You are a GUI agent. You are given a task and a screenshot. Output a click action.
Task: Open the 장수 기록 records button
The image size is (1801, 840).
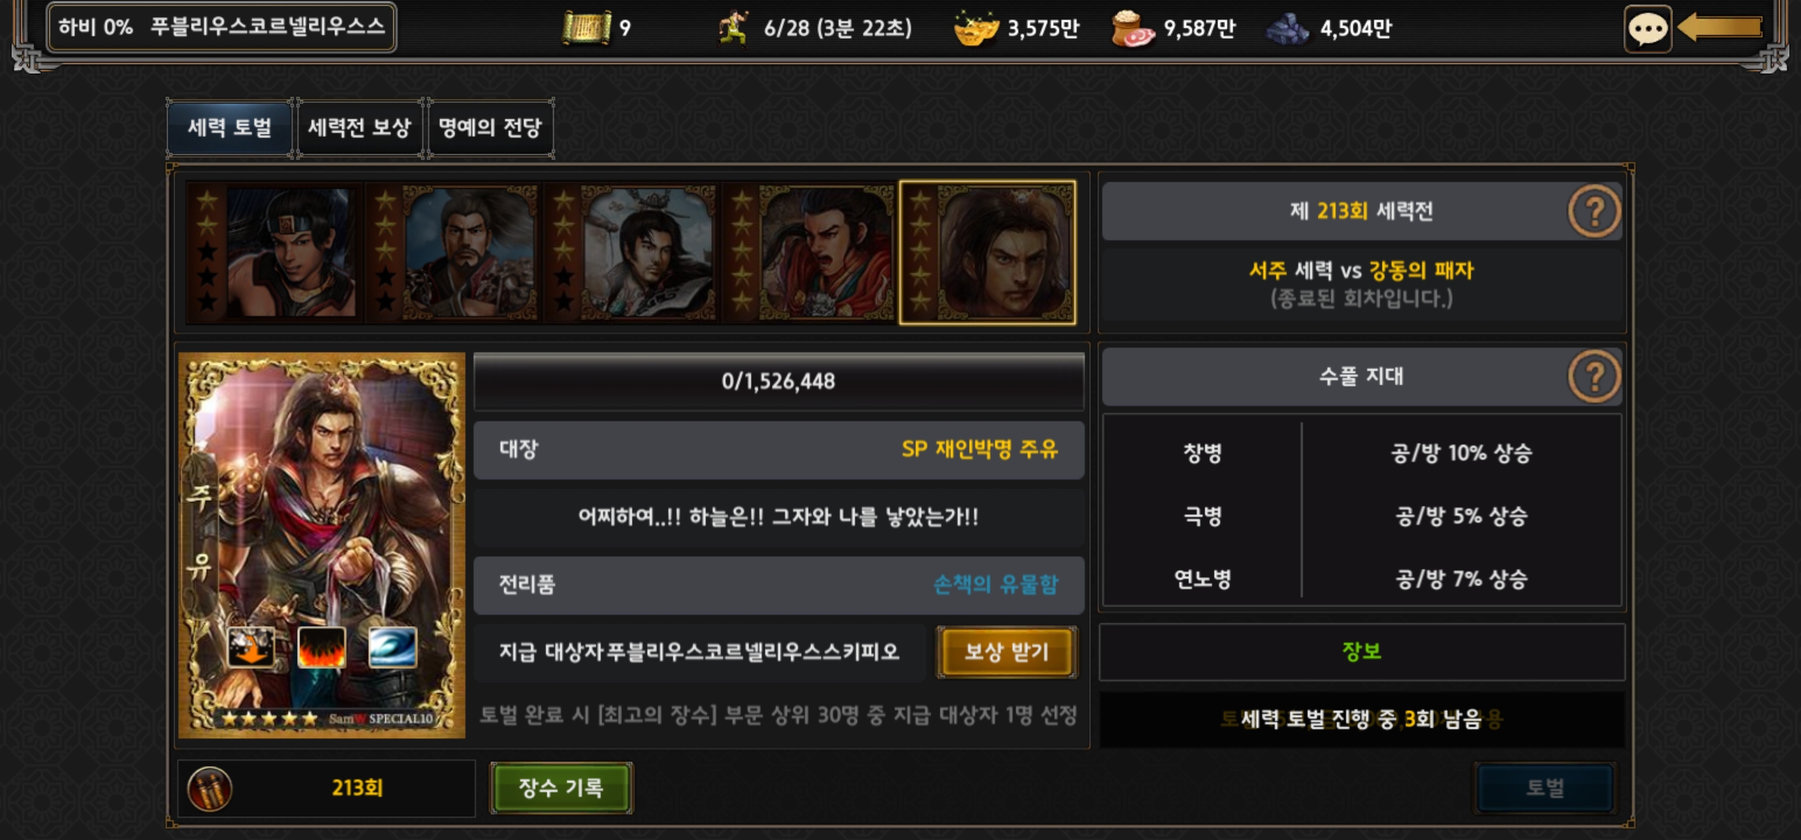pyautogui.click(x=561, y=788)
